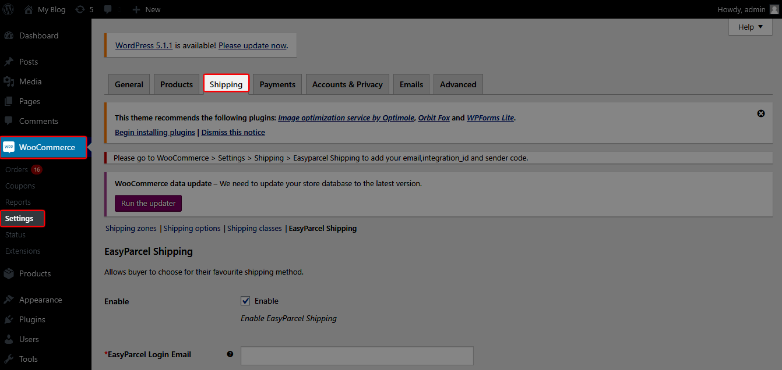The width and height of the screenshot is (782, 370).
Task: Open the Emails settings tab
Action: coord(411,84)
